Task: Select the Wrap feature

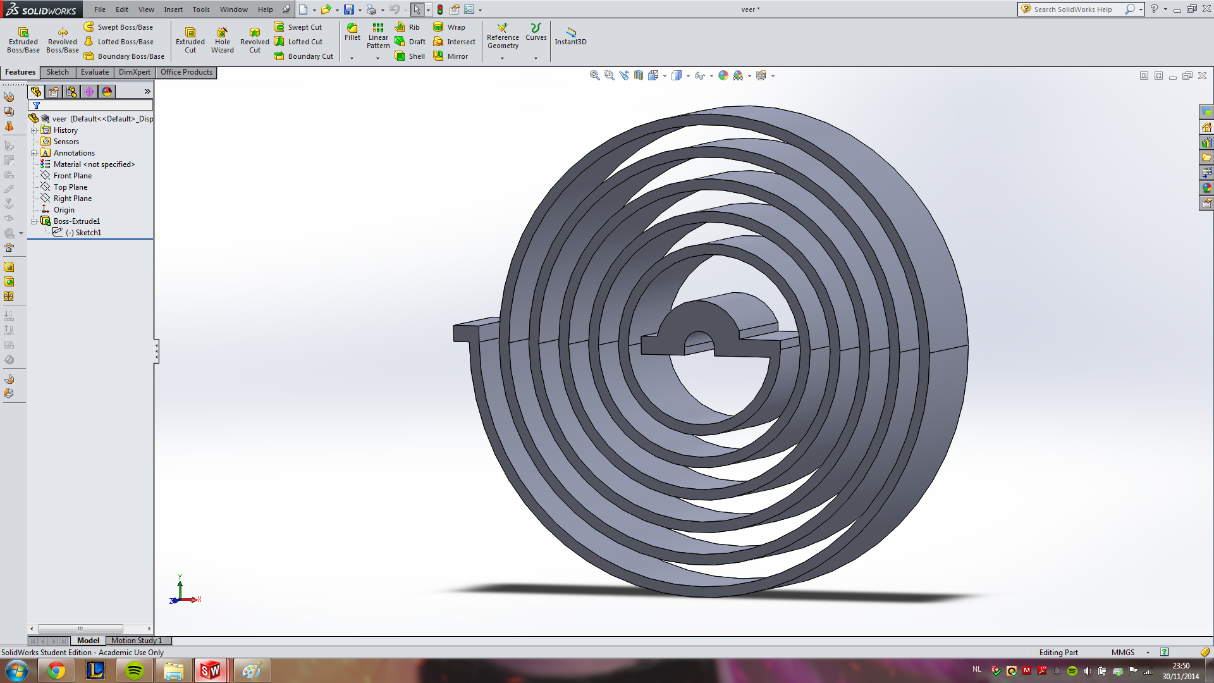Action: pyautogui.click(x=449, y=27)
